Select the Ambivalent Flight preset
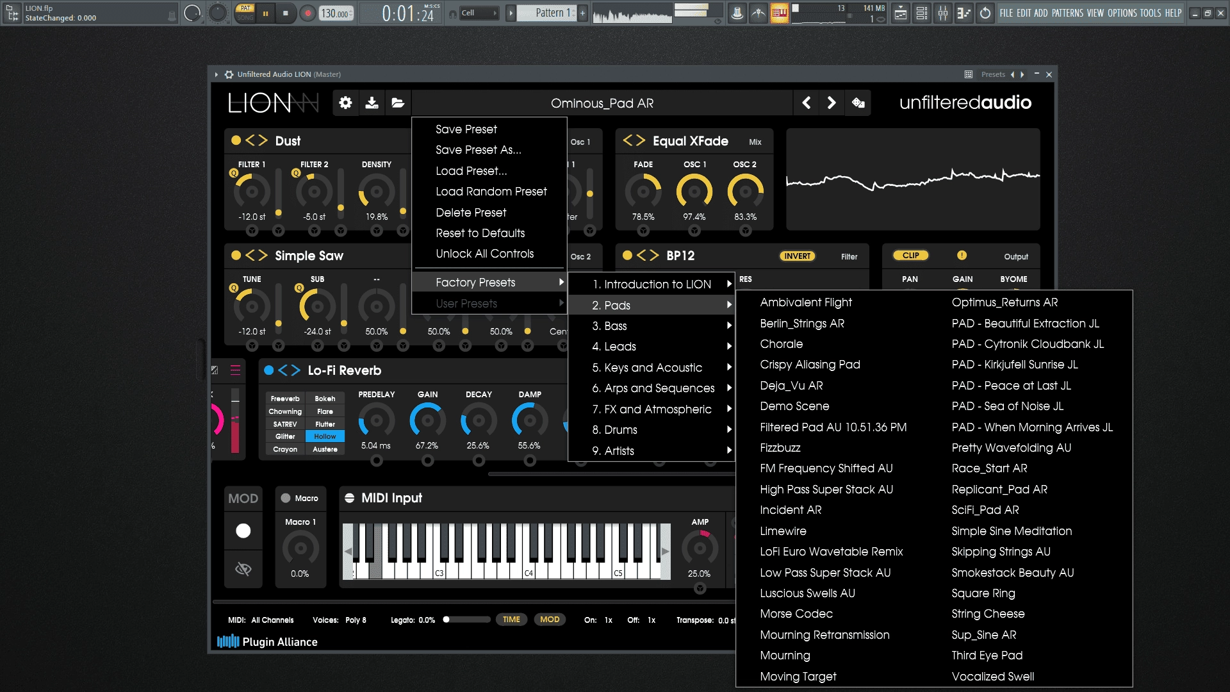1230x692 pixels. (806, 302)
